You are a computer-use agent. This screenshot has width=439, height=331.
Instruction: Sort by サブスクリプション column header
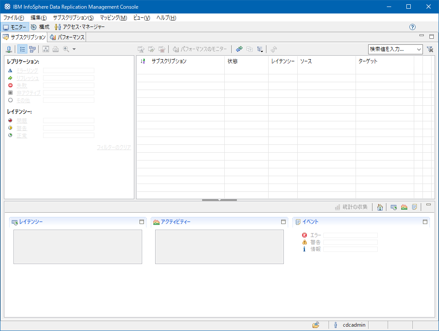pyautogui.click(x=169, y=61)
